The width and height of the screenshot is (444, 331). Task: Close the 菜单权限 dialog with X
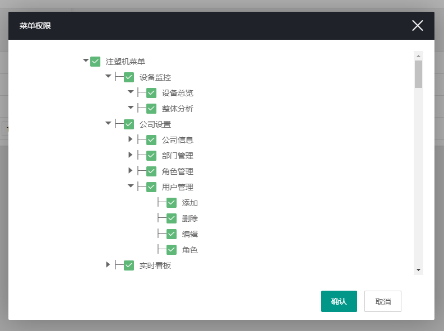[417, 25]
